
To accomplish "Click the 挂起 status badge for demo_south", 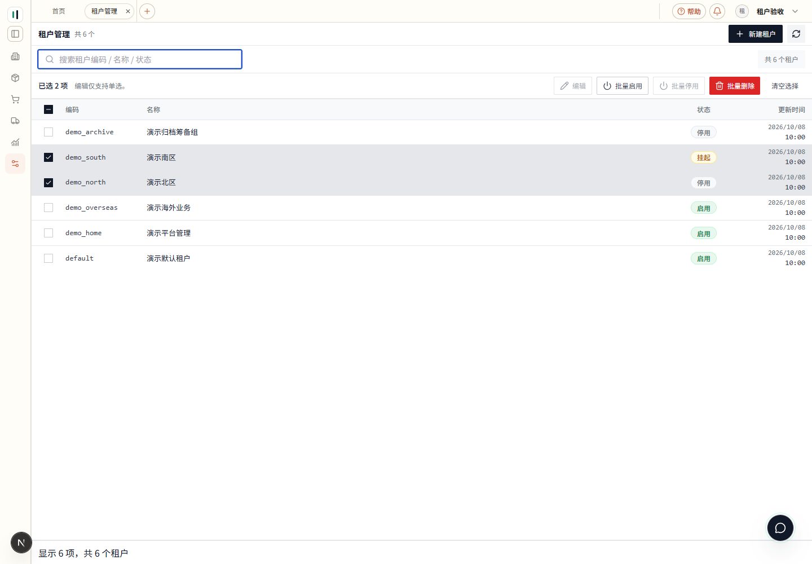I will tap(704, 157).
